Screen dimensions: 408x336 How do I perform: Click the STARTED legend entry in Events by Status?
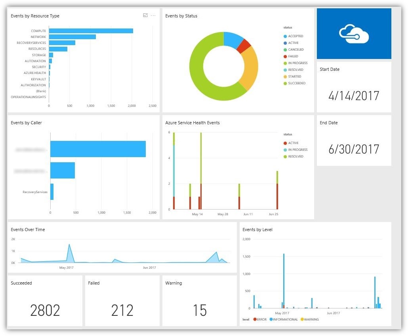click(x=292, y=76)
